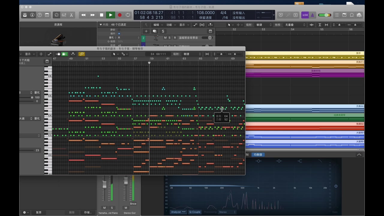Toggle the Q-Couple button in the EQ
The height and width of the screenshot is (216, 384).
195,212
